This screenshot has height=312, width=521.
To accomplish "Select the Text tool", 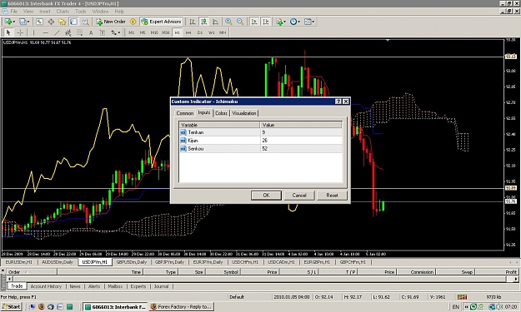I will pos(91,32).
